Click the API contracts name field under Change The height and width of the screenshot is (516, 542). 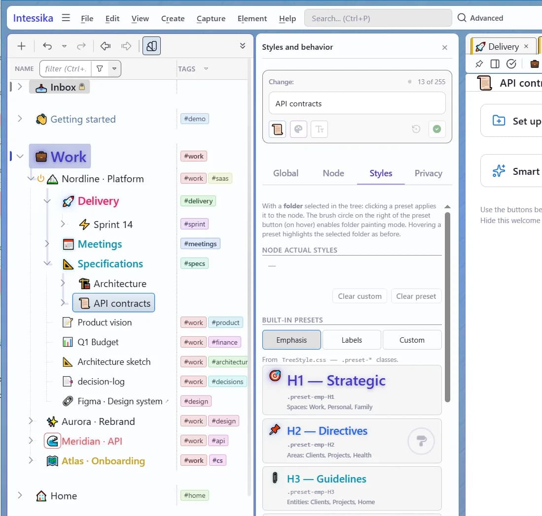tap(357, 103)
